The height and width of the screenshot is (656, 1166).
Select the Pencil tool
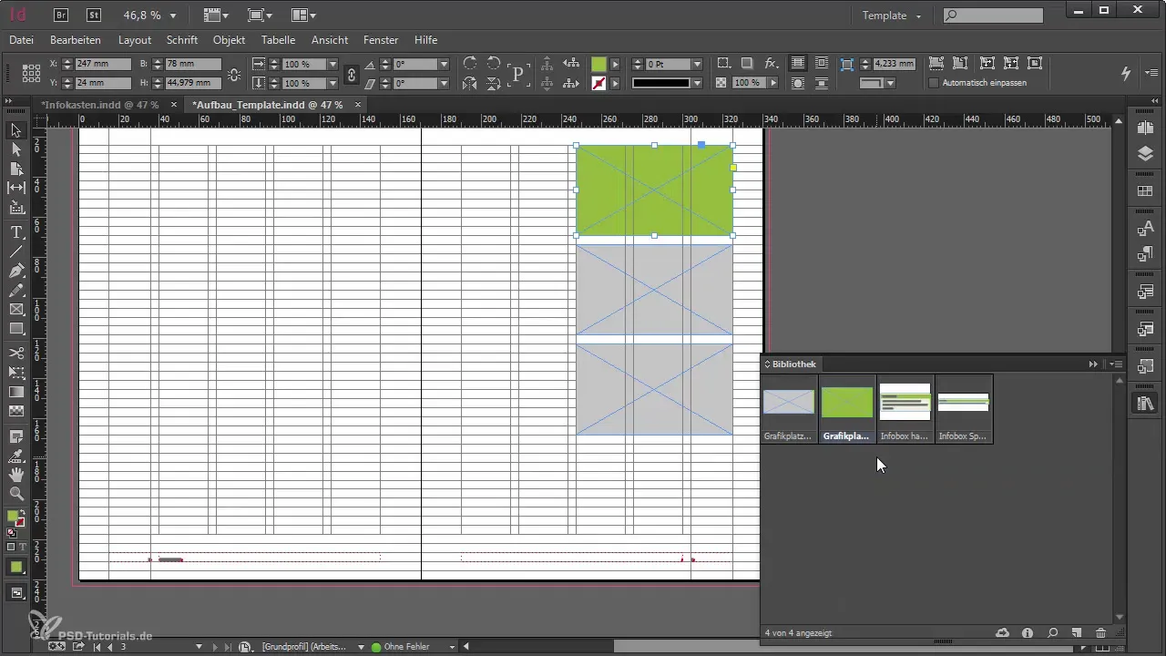tap(16, 291)
